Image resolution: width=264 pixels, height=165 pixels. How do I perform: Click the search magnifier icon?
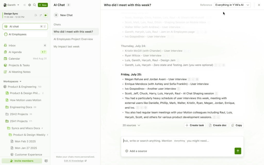click(35, 5)
